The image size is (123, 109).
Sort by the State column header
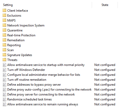pyautogui.click(x=105, y=5)
